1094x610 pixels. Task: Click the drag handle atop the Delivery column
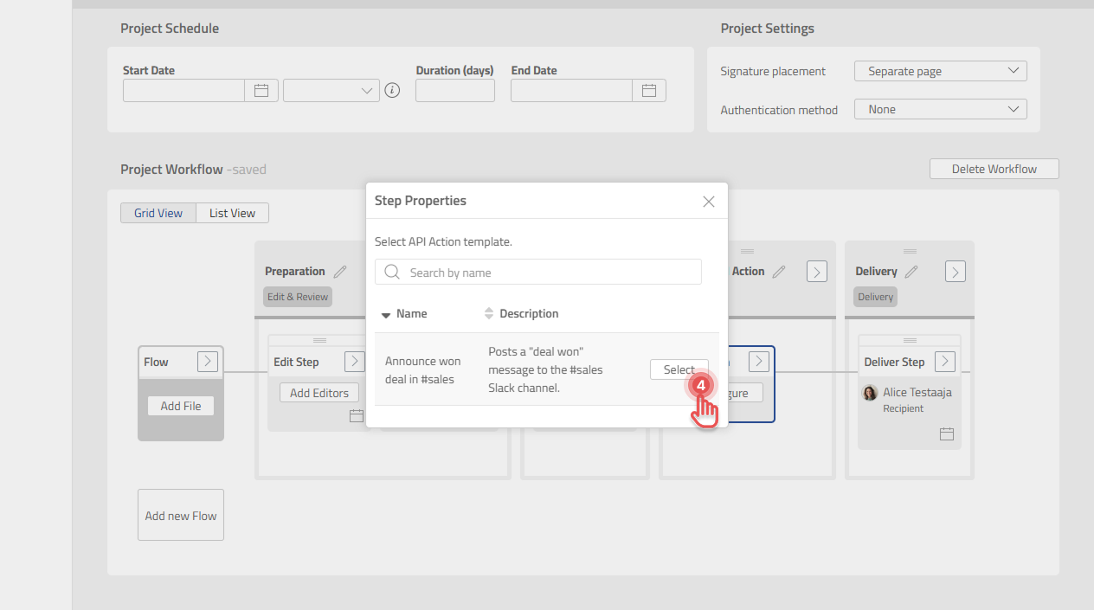(x=910, y=251)
